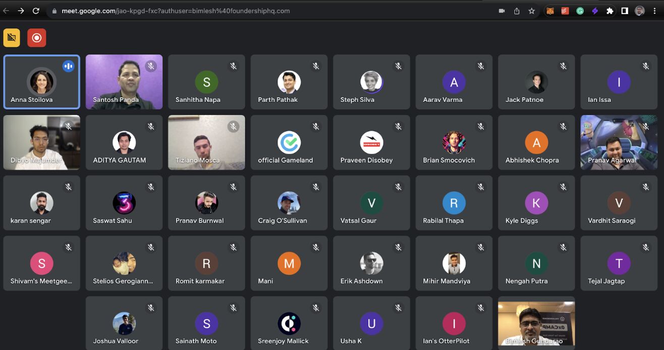Click muted mic icon on Santosh Panda tile
664x350 pixels.
pyautogui.click(x=151, y=66)
